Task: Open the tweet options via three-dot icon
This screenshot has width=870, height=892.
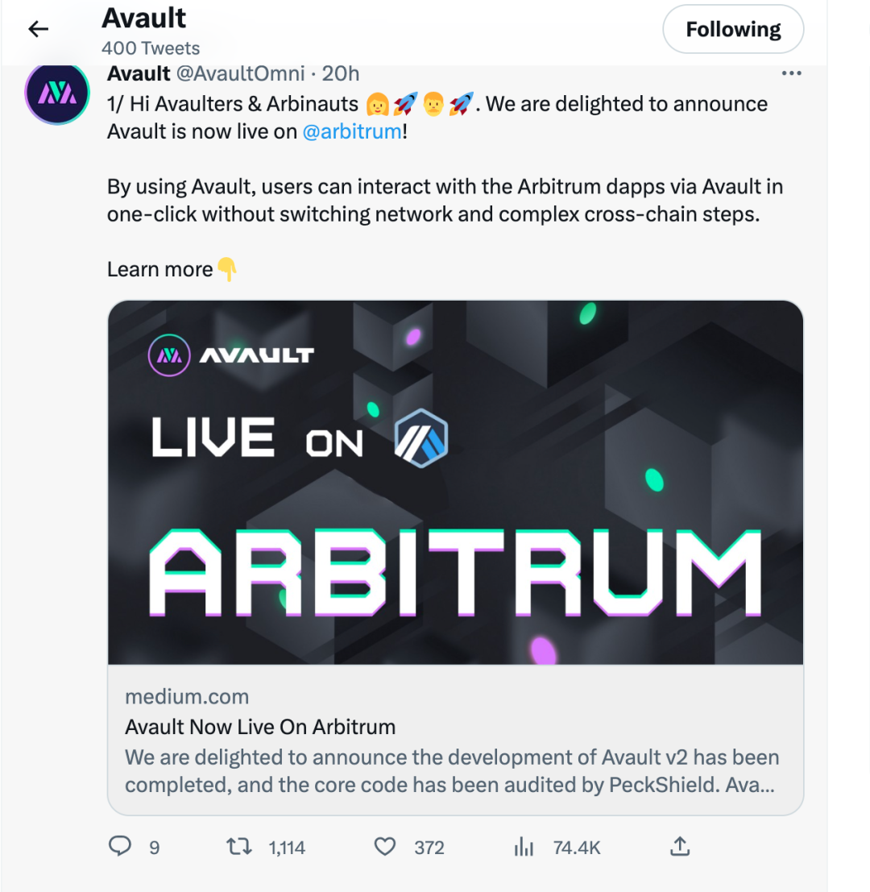Action: pyautogui.click(x=792, y=73)
